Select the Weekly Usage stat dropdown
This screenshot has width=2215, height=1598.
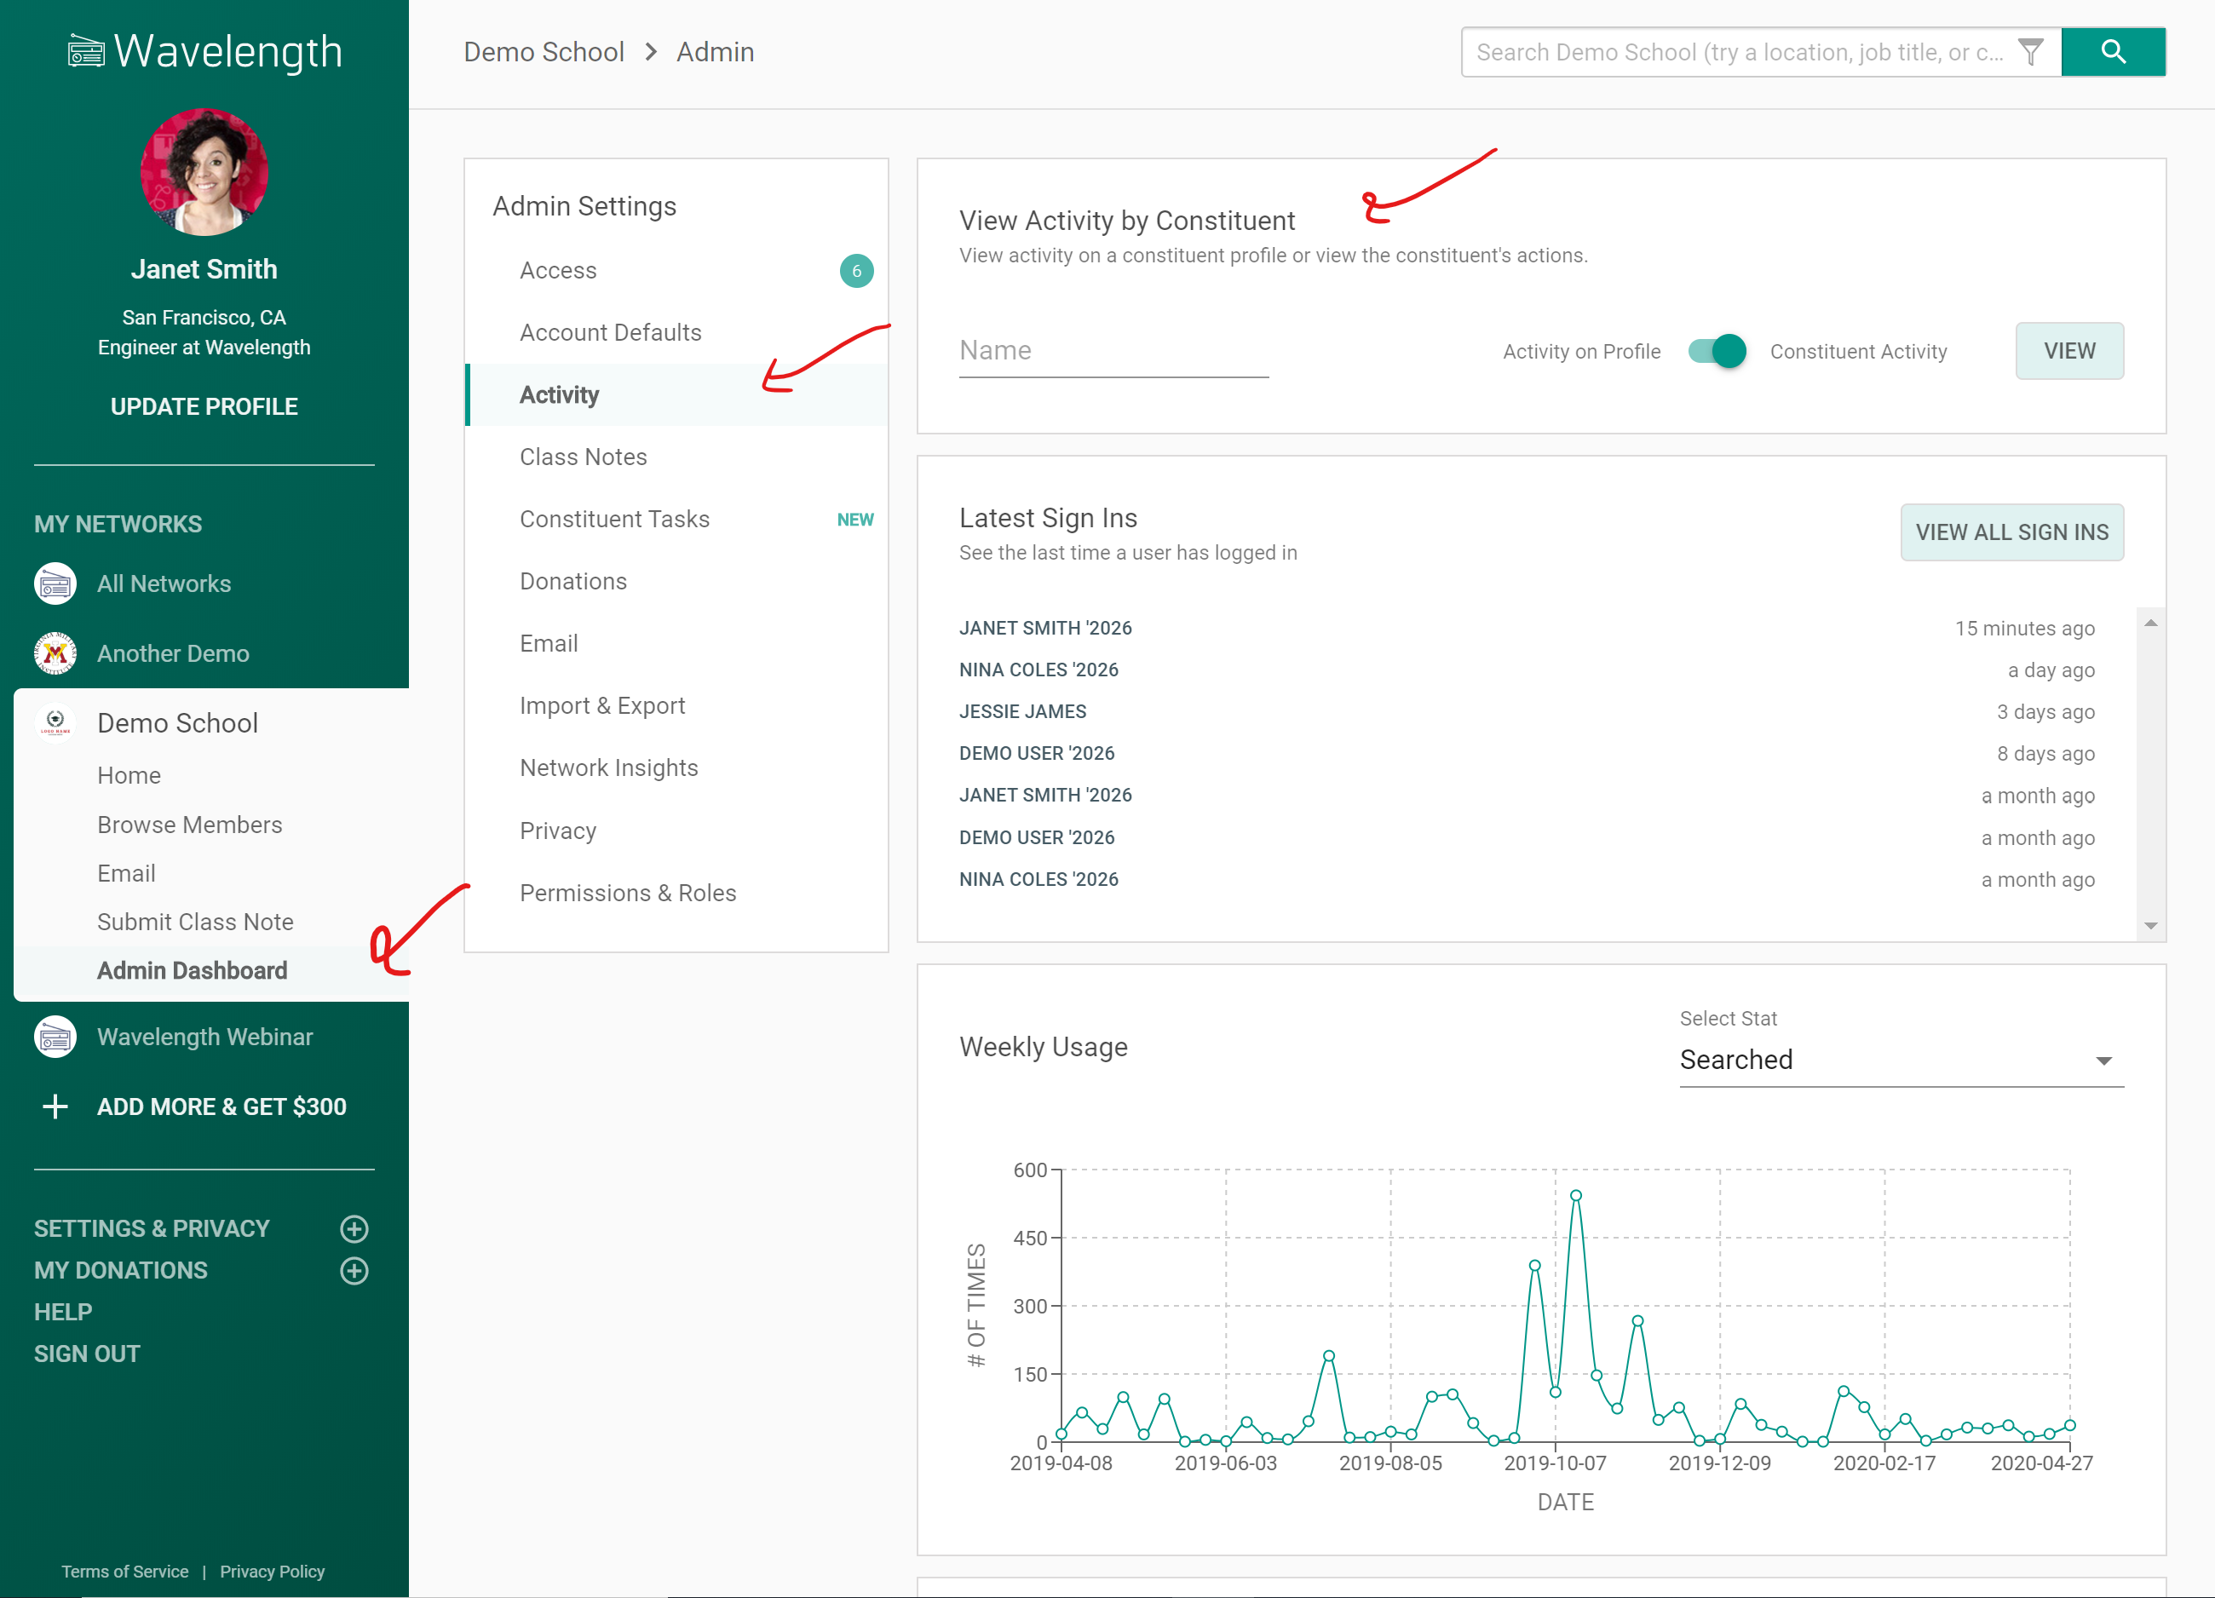pos(1891,1060)
